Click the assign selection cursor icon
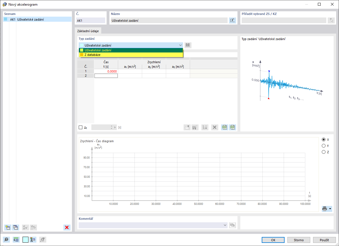Screen dimensions: 339x246 (x=331, y=20)
